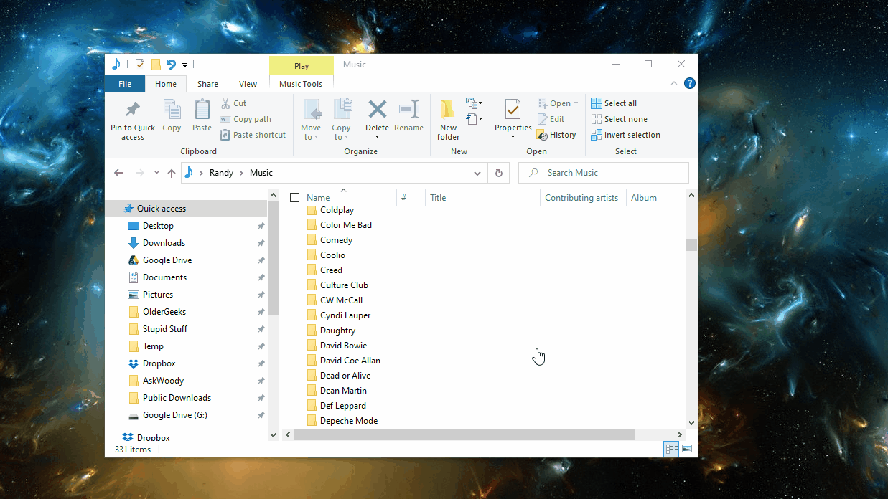Click Randy in the address breadcrumb
This screenshot has width=888, height=499.
click(221, 173)
